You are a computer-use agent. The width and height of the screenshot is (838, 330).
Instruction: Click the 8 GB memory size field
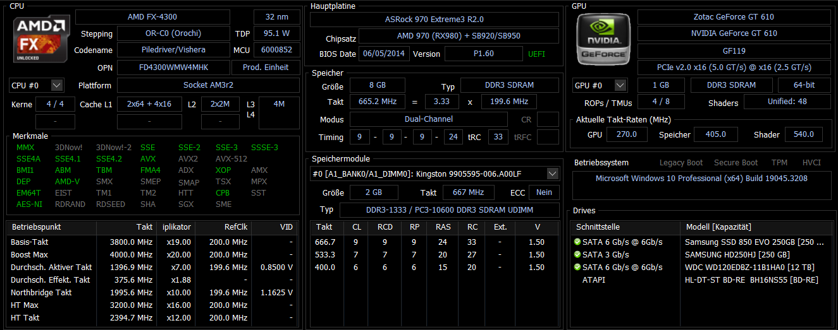coord(377,85)
